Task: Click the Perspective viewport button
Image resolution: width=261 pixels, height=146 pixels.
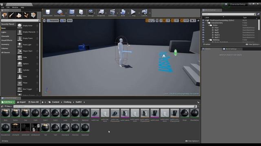Action: coord(53,21)
